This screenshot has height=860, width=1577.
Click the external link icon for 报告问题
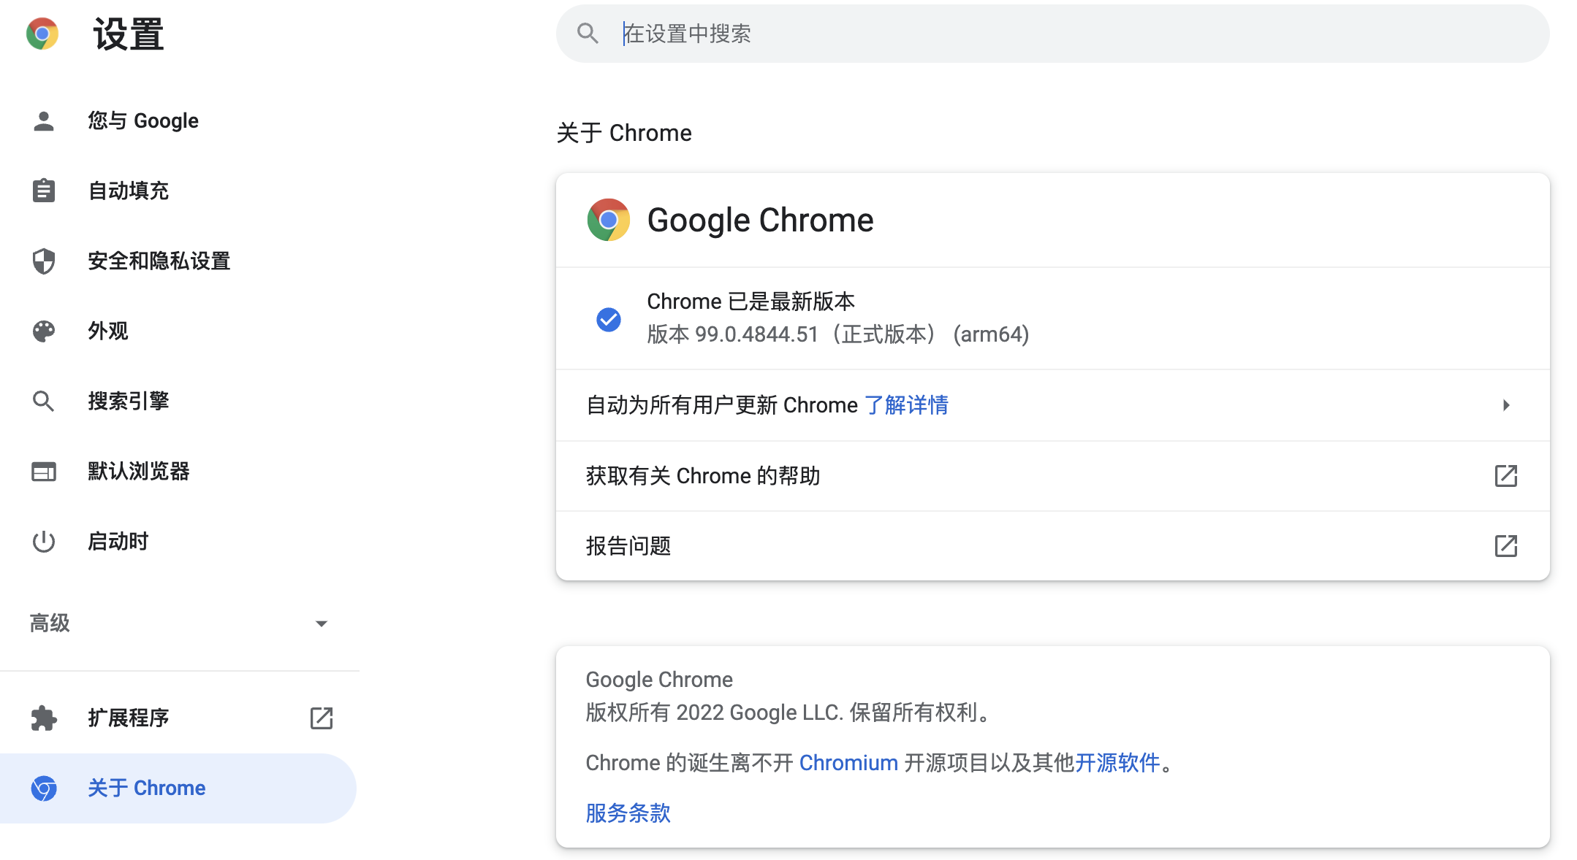[1506, 546]
